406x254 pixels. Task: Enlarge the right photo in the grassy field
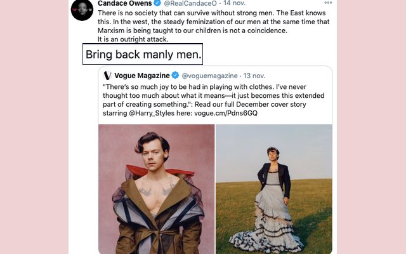click(x=273, y=189)
